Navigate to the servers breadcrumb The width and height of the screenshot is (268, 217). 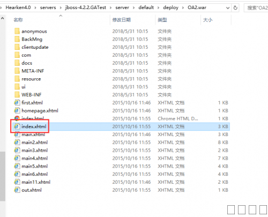[48, 8]
